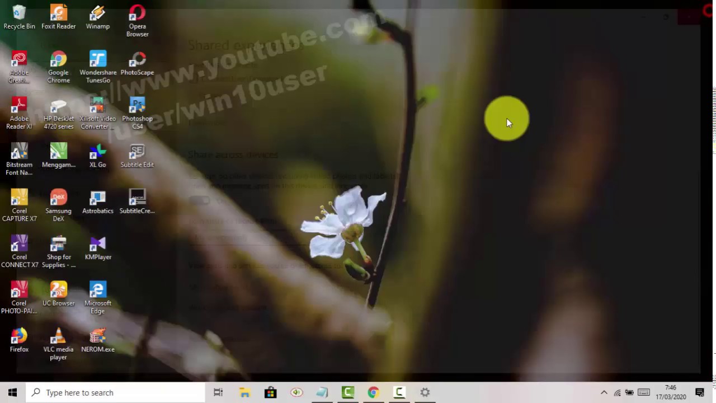Check the battery tray icon
The image size is (716, 403).
pyautogui.click(x=630, y=392)
